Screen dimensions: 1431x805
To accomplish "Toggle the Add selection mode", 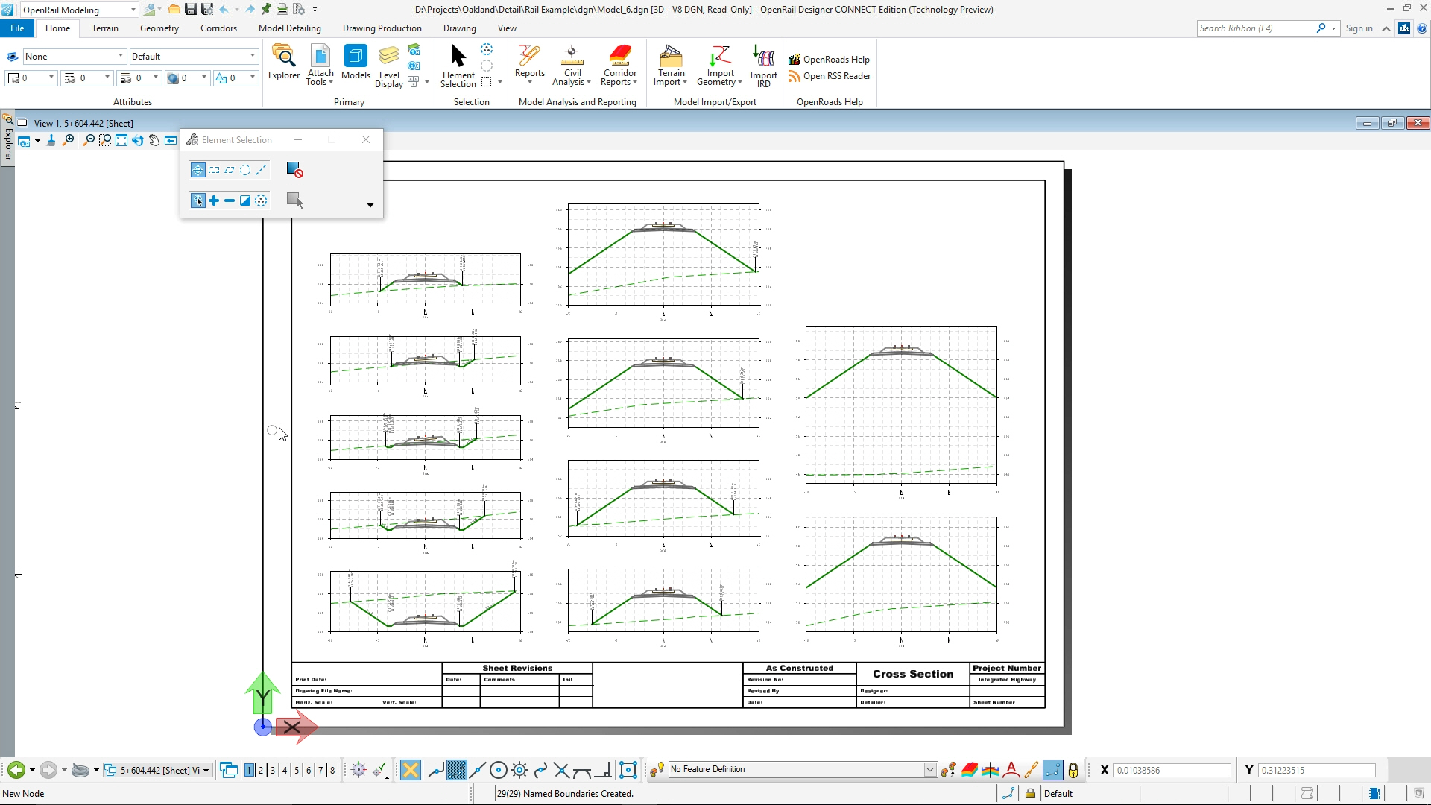I will pyautogui.click(x=214, y=201).
